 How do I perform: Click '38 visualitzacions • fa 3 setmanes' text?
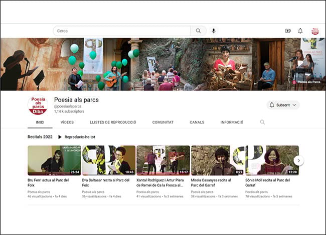coord(214,196)
